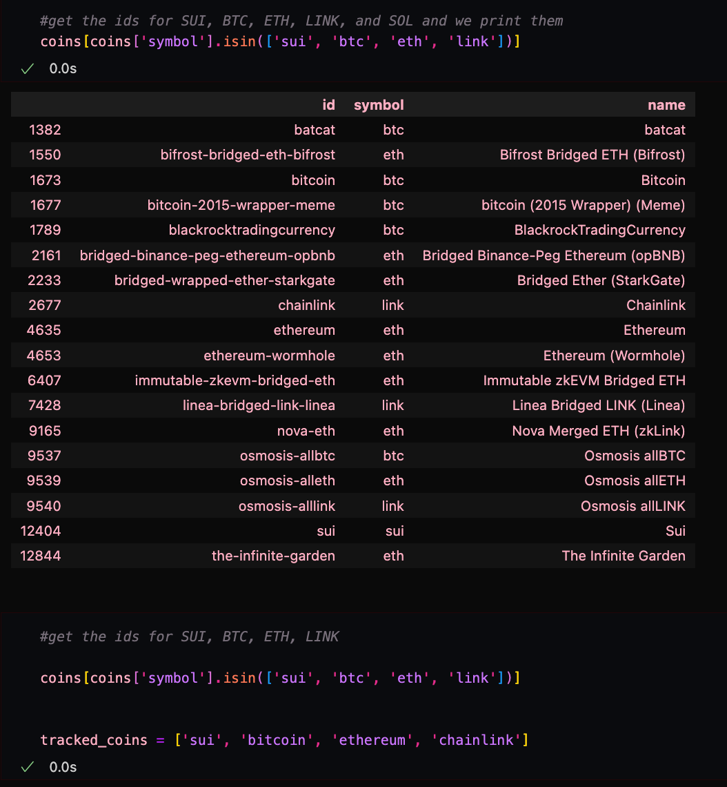Click the 'symbol' column header
727x787 pixels.
[379, 105]
